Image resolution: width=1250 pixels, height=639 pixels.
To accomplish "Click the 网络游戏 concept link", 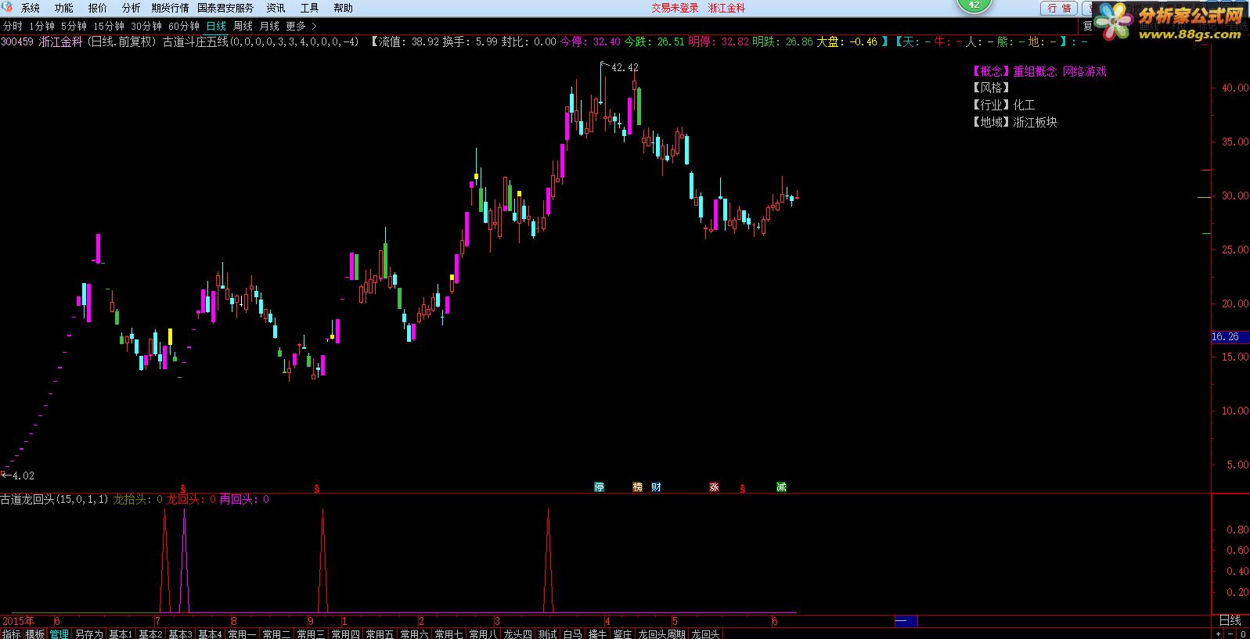I will click(x=1084, y=71).
